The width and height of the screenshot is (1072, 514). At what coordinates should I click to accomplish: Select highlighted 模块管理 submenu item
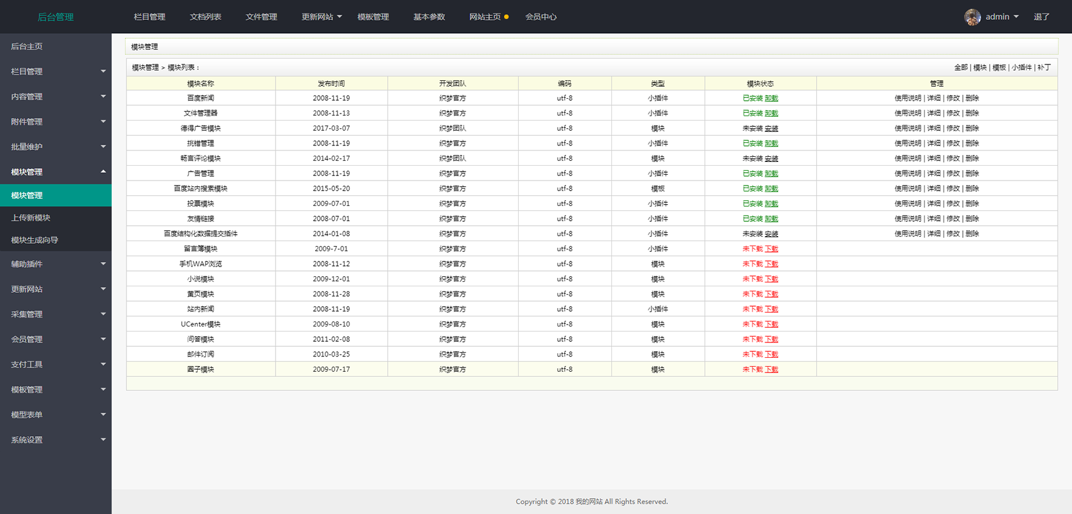coord(56,195)
